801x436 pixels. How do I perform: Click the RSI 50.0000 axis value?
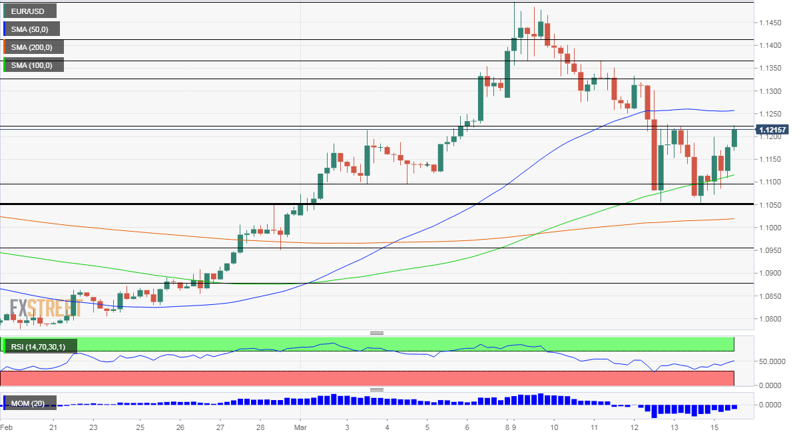(x=771, y=361)
